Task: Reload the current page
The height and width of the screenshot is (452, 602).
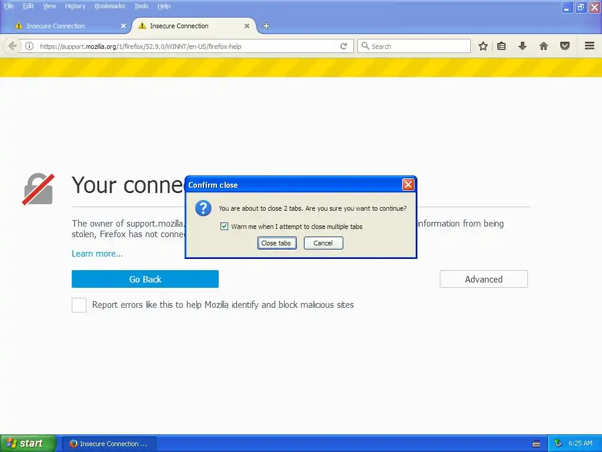Action: (343, 46)
